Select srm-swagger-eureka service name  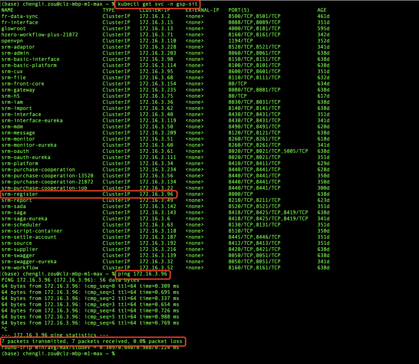pyautogui.click(x=29, y=262)
